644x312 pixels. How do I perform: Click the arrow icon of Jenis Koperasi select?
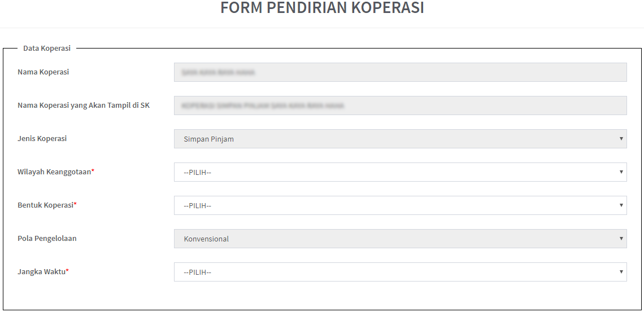click(x=621, y=139)
